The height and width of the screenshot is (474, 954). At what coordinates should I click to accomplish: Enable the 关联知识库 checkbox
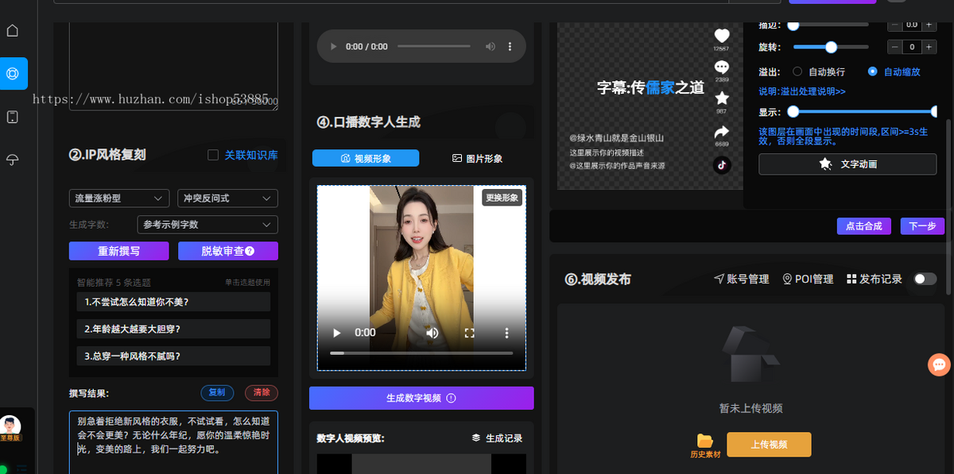point(213,156)
